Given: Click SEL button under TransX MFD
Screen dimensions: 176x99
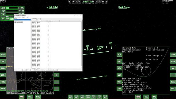Looking at the screenshot, I should pos(146,97).
